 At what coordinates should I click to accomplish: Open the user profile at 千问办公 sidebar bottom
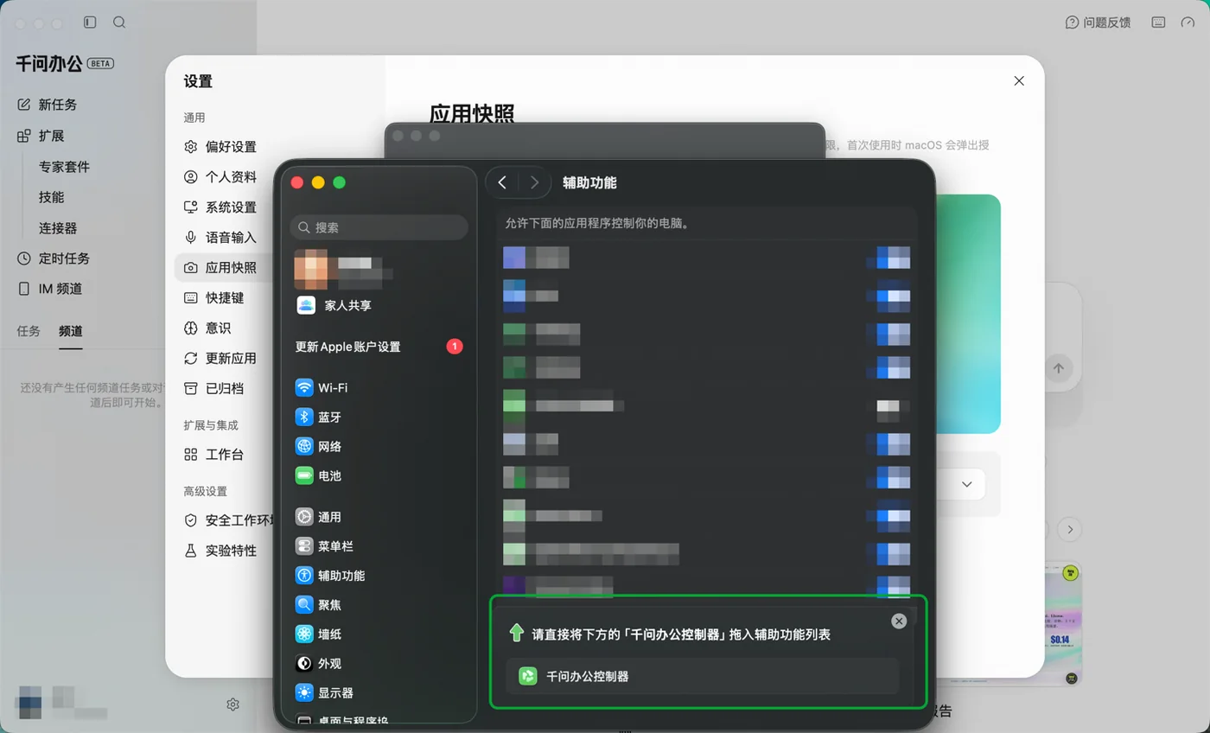coord(60,704)
